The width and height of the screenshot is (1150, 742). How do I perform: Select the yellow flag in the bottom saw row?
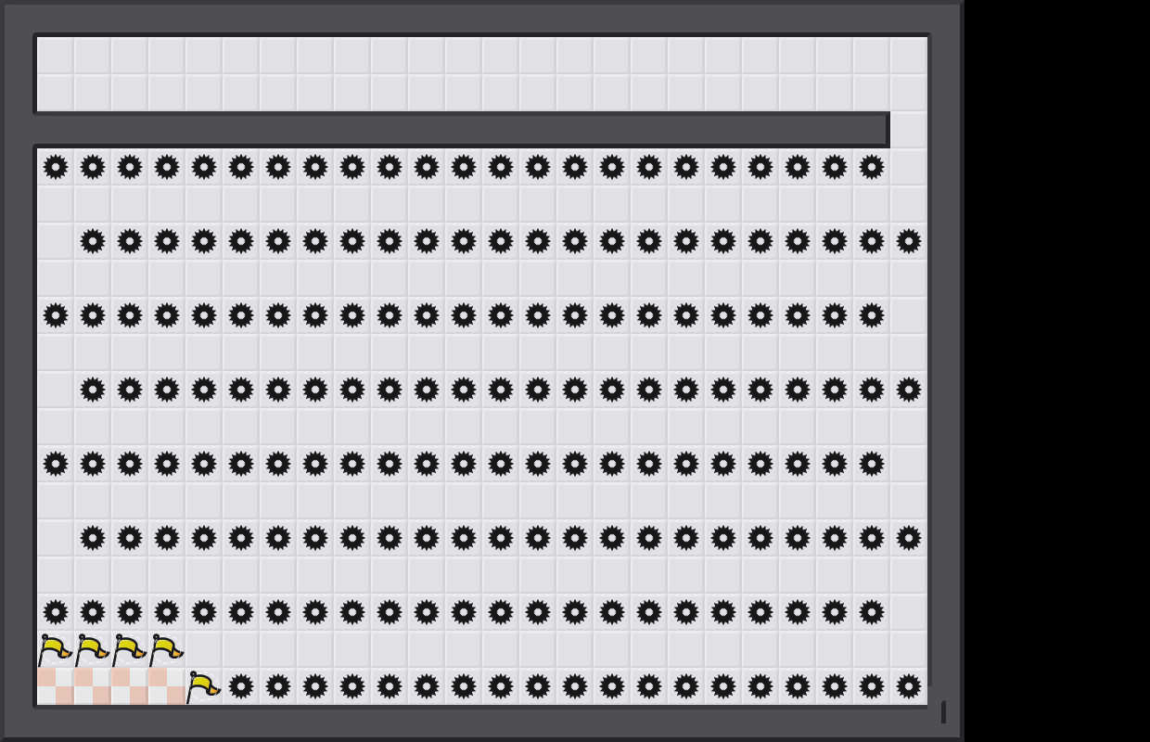[x=203, y=687]
